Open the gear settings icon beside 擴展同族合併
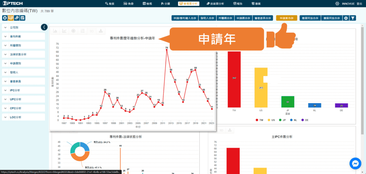 tap(346, 18)
